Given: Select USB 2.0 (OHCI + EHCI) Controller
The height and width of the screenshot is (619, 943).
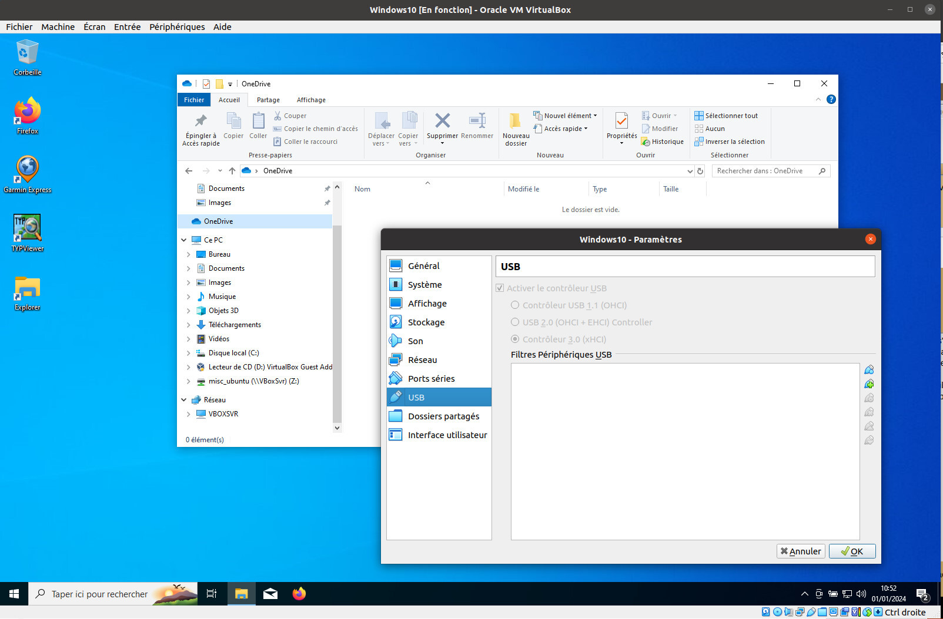Looking at the screenshot, I should [515, 322].
